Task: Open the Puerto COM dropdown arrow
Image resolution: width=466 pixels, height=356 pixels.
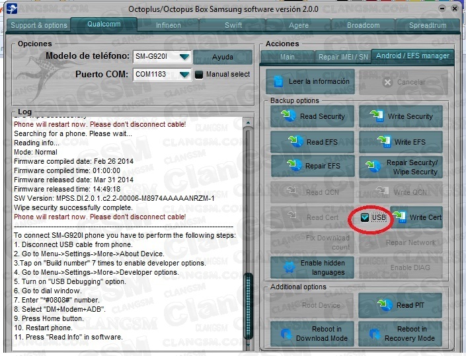Action: pos(184,75)
